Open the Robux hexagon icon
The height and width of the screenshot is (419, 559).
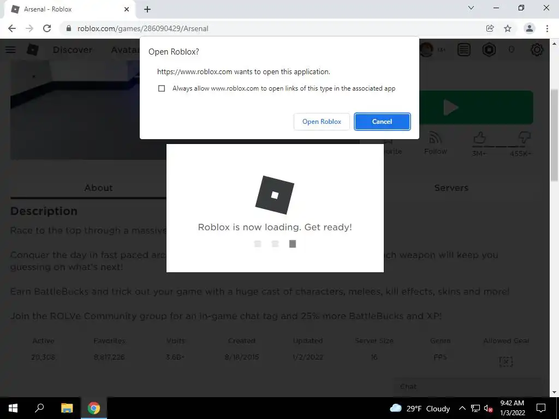pos(489,50)
